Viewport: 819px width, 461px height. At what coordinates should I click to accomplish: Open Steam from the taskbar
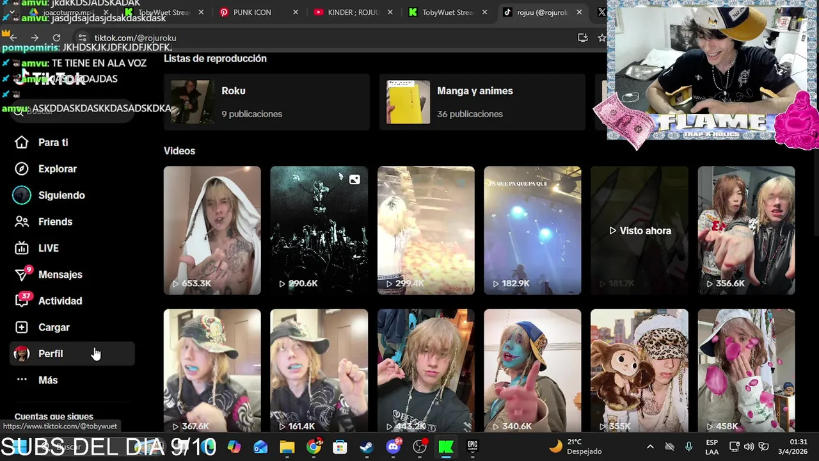[x=367, y=446]
